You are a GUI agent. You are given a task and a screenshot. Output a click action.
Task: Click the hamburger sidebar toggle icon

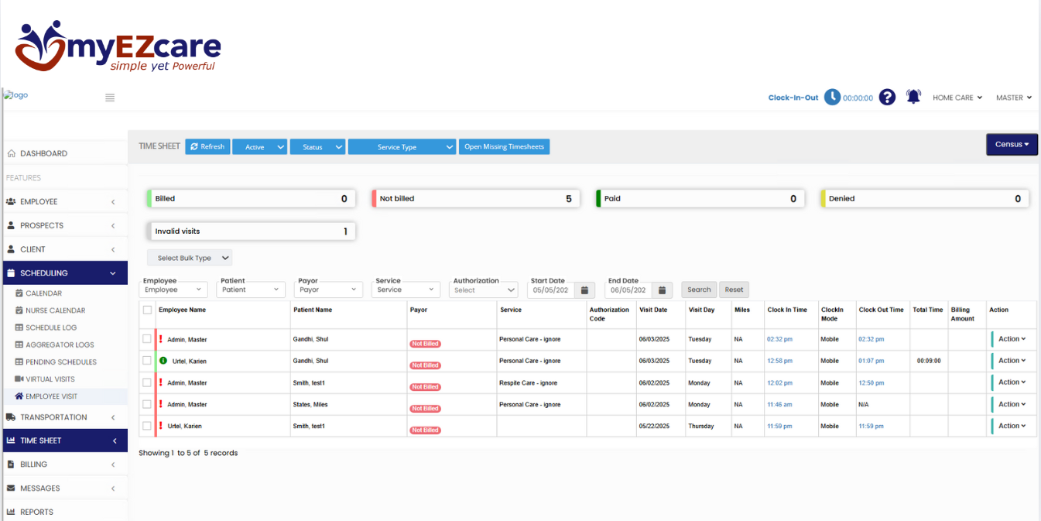click(x=110, y=98)
